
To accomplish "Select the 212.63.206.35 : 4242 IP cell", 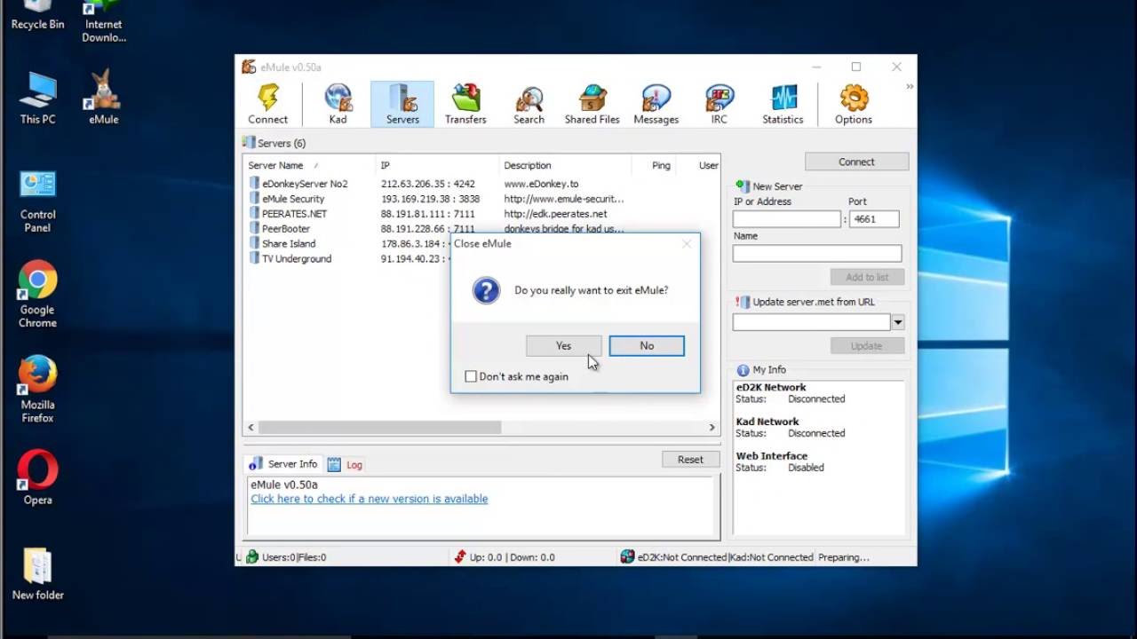I will (x=428, y=184).
